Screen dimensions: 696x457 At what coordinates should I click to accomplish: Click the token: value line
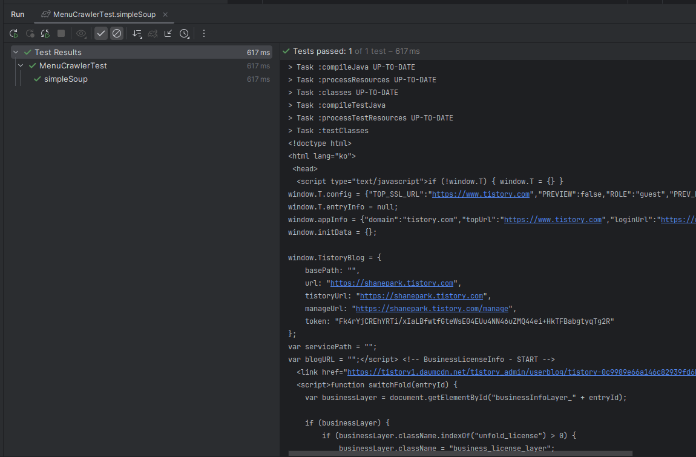tap(459, 321)
